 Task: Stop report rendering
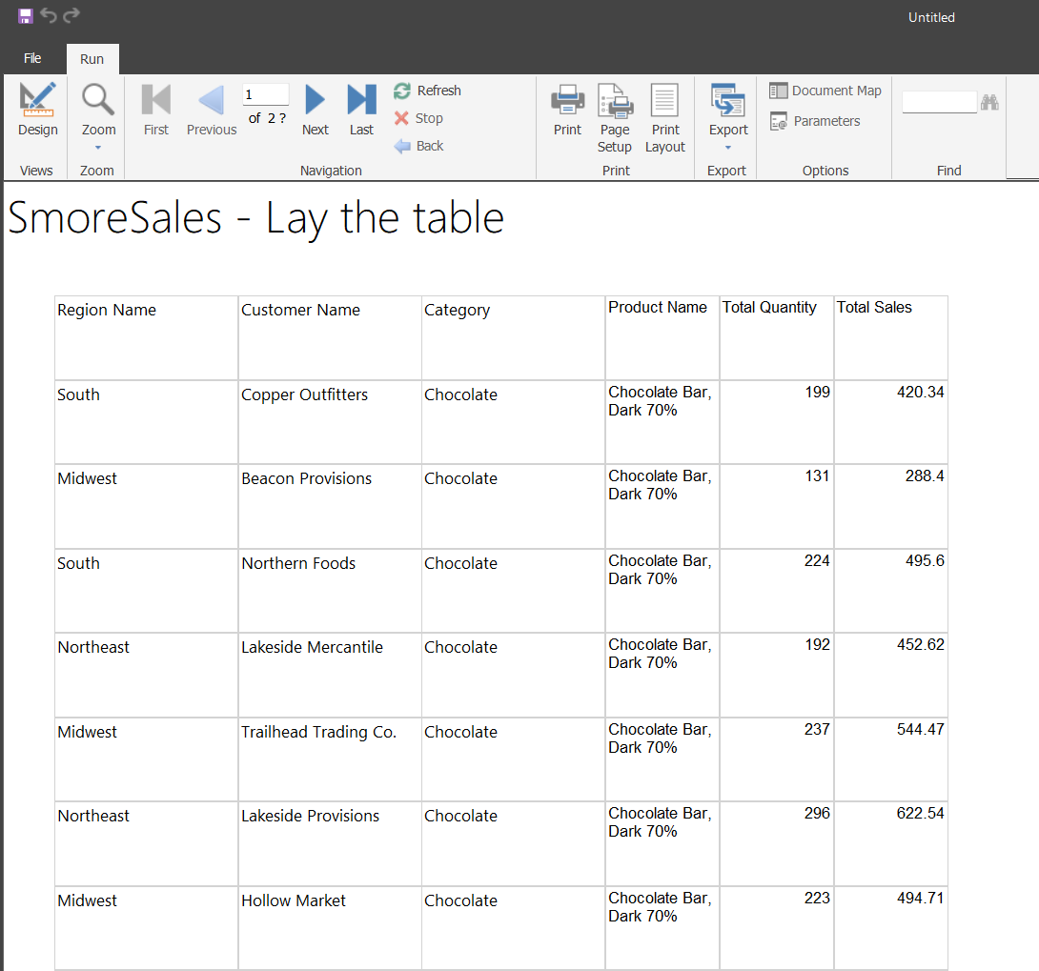click(418, 118)
